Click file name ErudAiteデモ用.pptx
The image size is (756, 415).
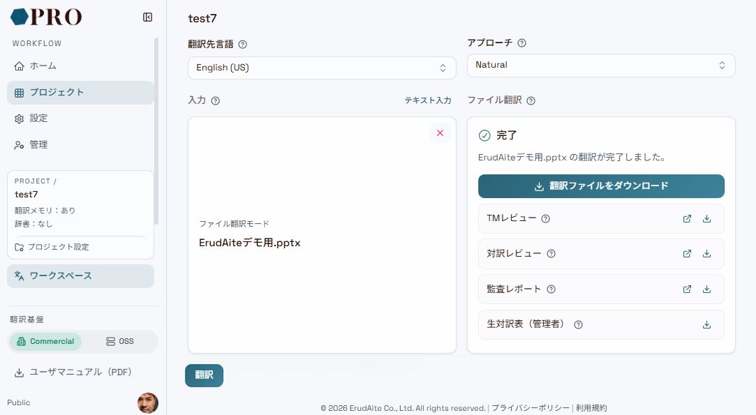250,243
